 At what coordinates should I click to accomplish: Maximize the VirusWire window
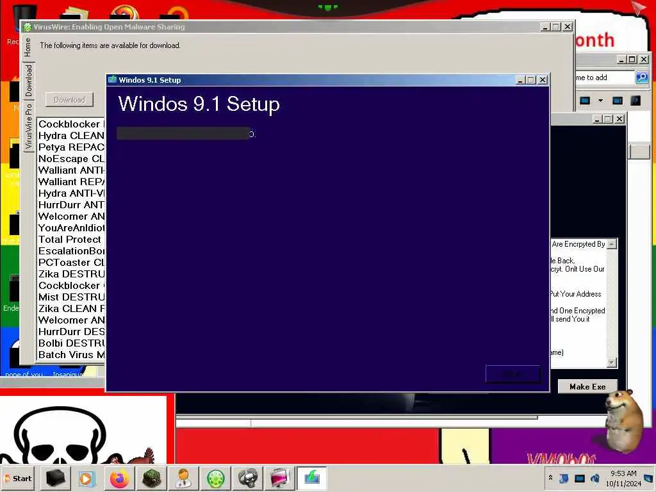pos(556,27)
